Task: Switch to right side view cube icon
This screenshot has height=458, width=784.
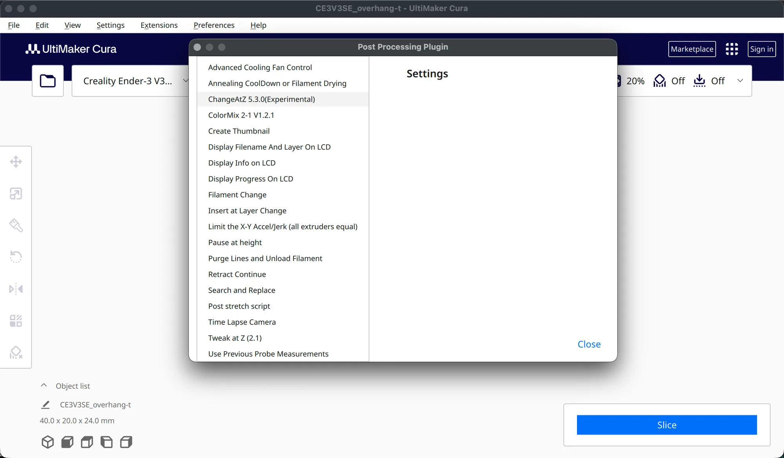Action: click(x=126, y=442)
